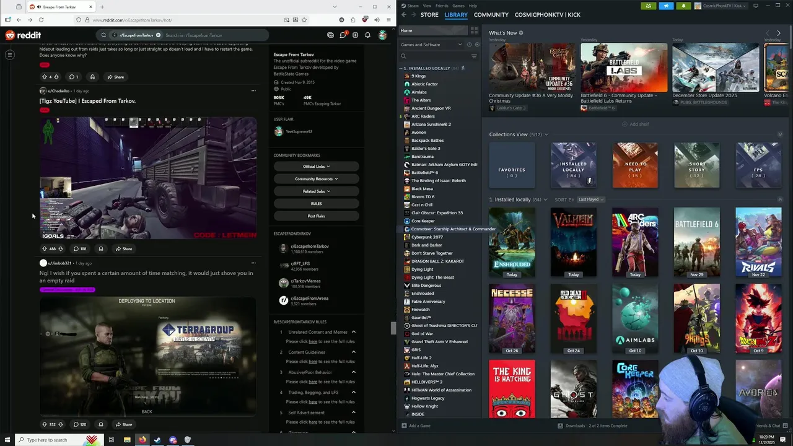This screenshot has width=793, height=446.
Task: Open Games and Software filter dropdown
Action: pyautogui.click(x=431, y=45)
